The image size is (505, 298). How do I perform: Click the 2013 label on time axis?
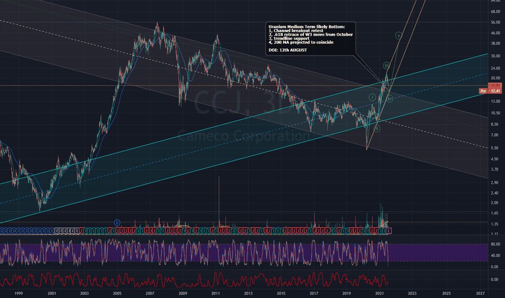[x=248, y=294]
